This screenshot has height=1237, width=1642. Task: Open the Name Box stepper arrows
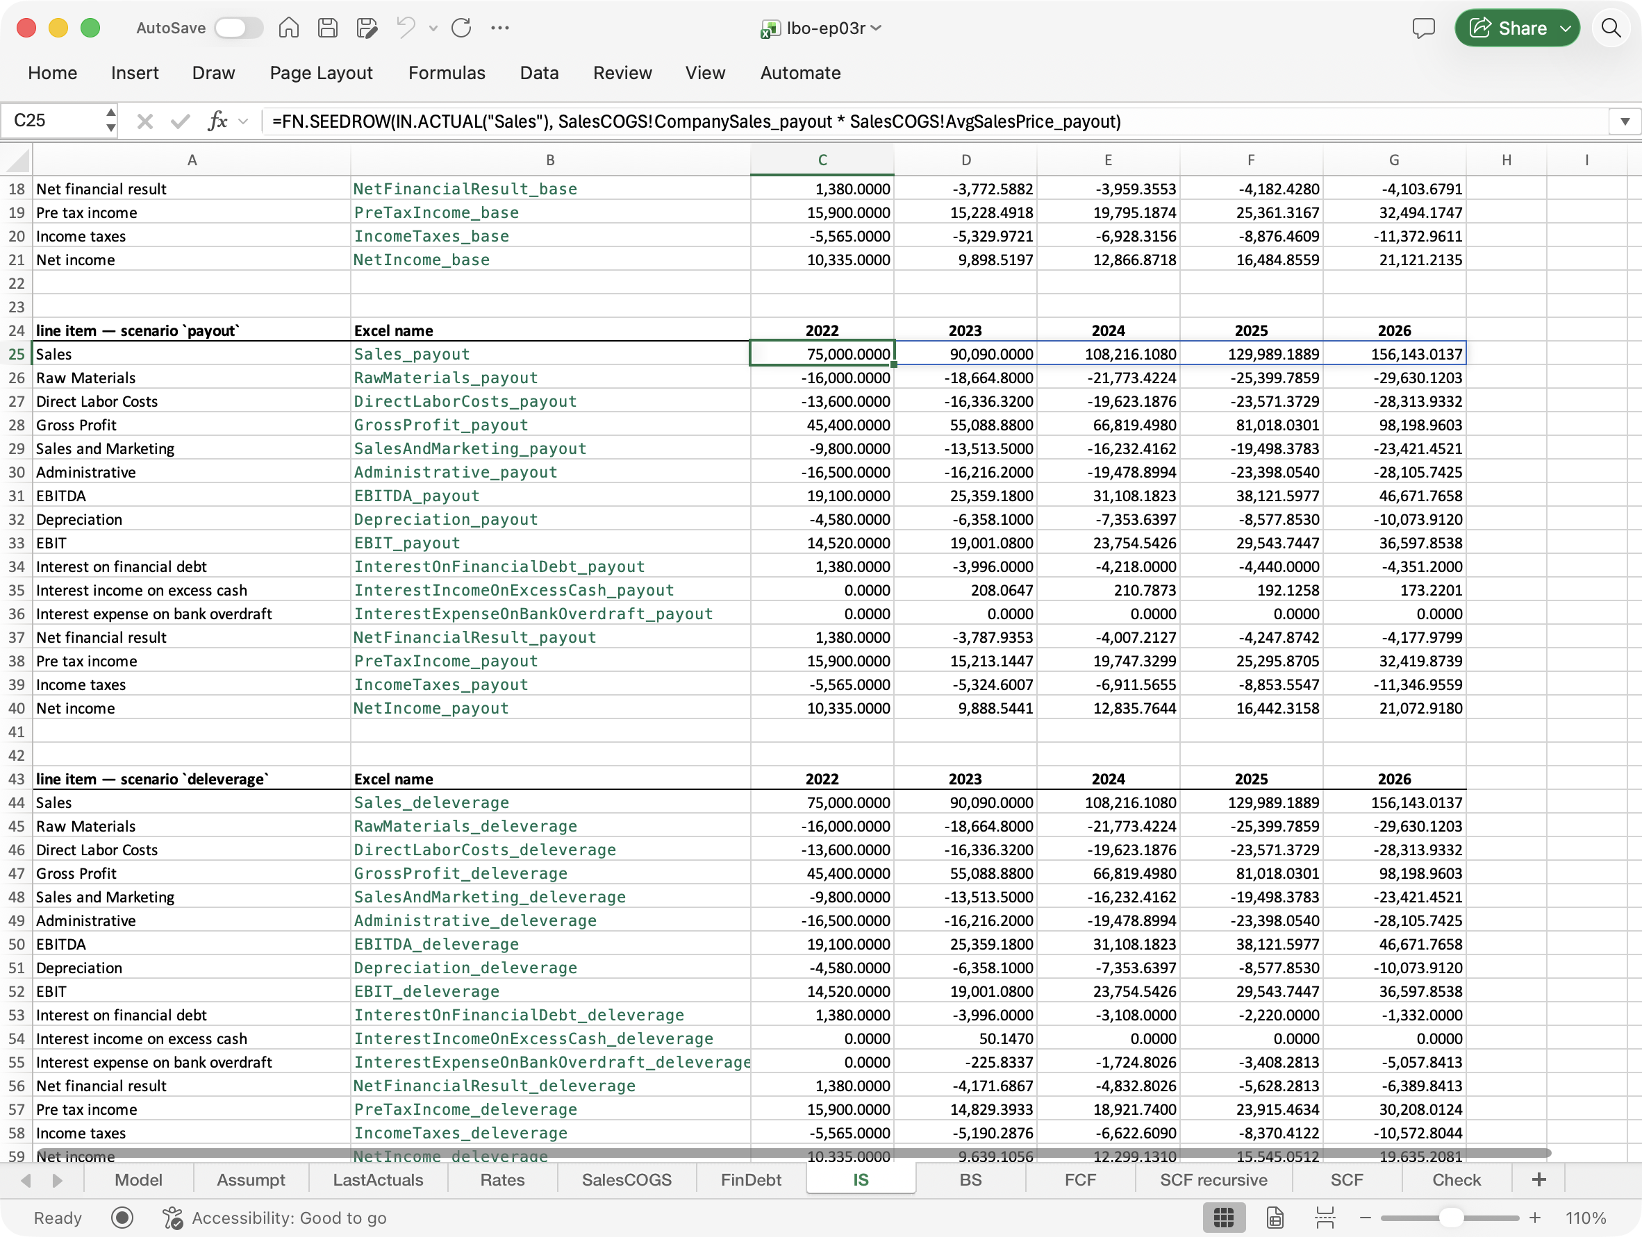(x=110, y=120)
